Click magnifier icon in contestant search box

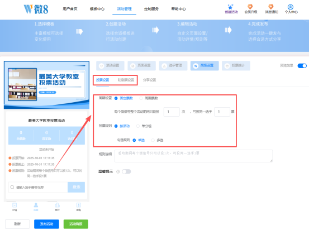coord(12,187)
